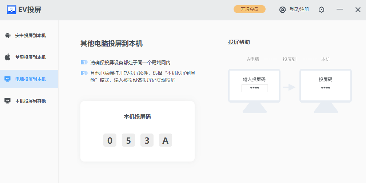
Task: Go to 本机投屏到其他 tab
Action: pyautogui.click(x=31, y=101)
